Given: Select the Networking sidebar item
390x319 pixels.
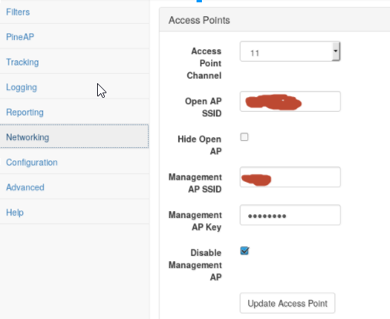Looking at the screenshot, I should [x=74, y=136].
